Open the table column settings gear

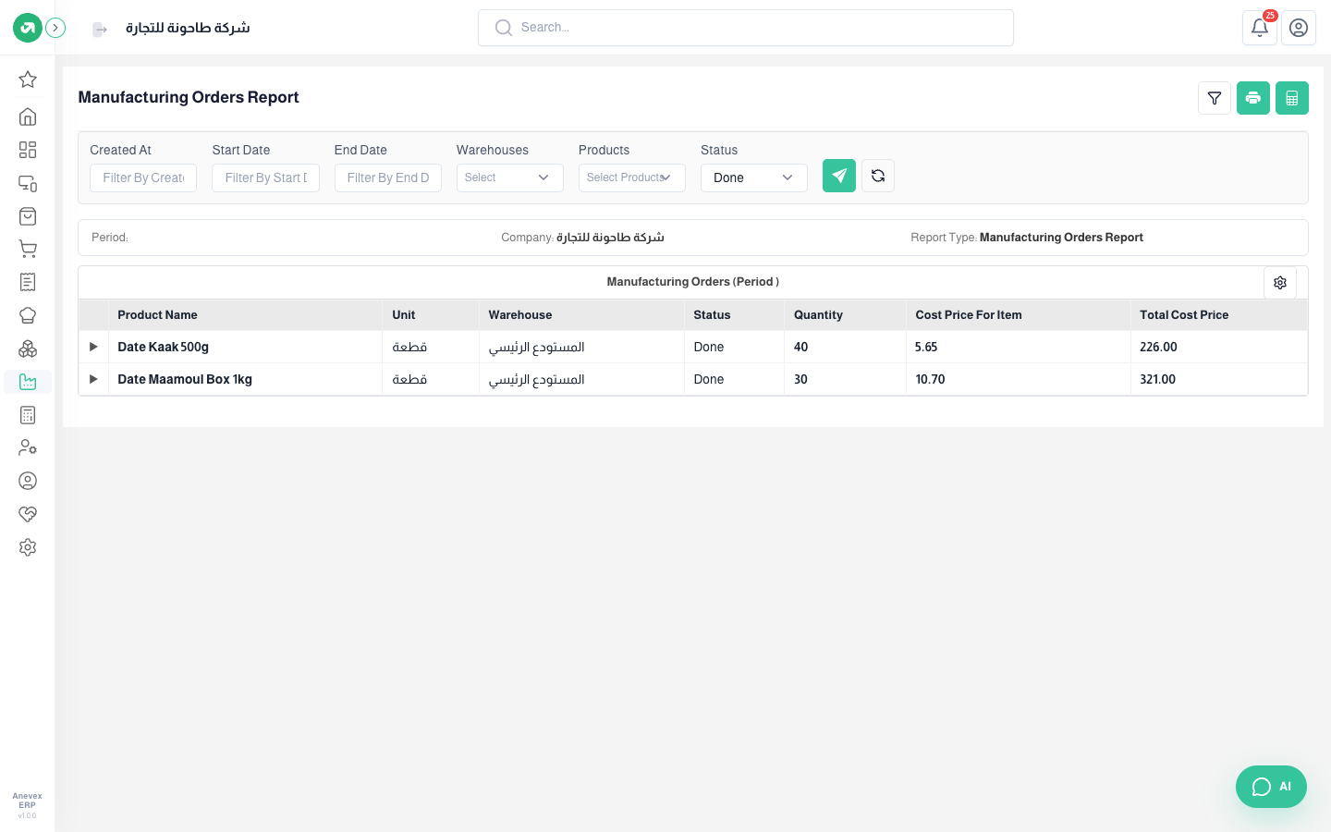(x=1280, y=283)
